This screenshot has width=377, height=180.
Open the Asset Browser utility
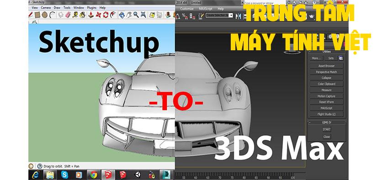click(326, 66)
